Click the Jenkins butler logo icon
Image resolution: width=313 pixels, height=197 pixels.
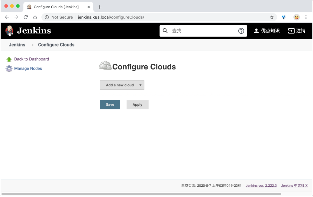click(9, 31)
